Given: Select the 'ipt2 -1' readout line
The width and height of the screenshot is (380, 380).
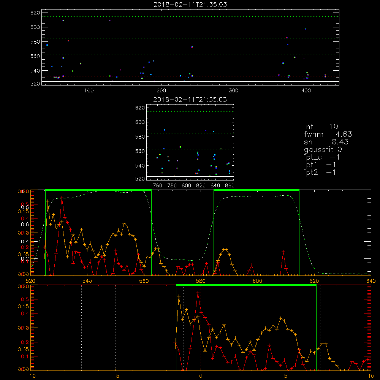Looking at the screenshot, I should click(320, 172).
